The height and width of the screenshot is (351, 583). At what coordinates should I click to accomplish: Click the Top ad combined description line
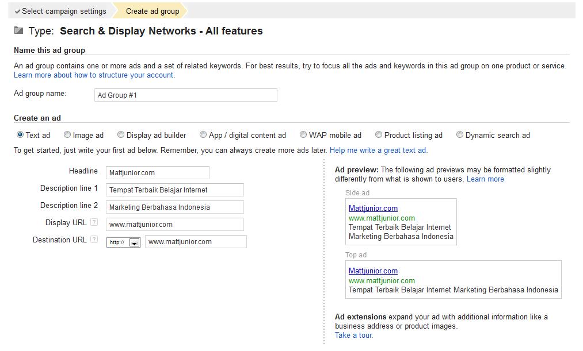(454, 290)
